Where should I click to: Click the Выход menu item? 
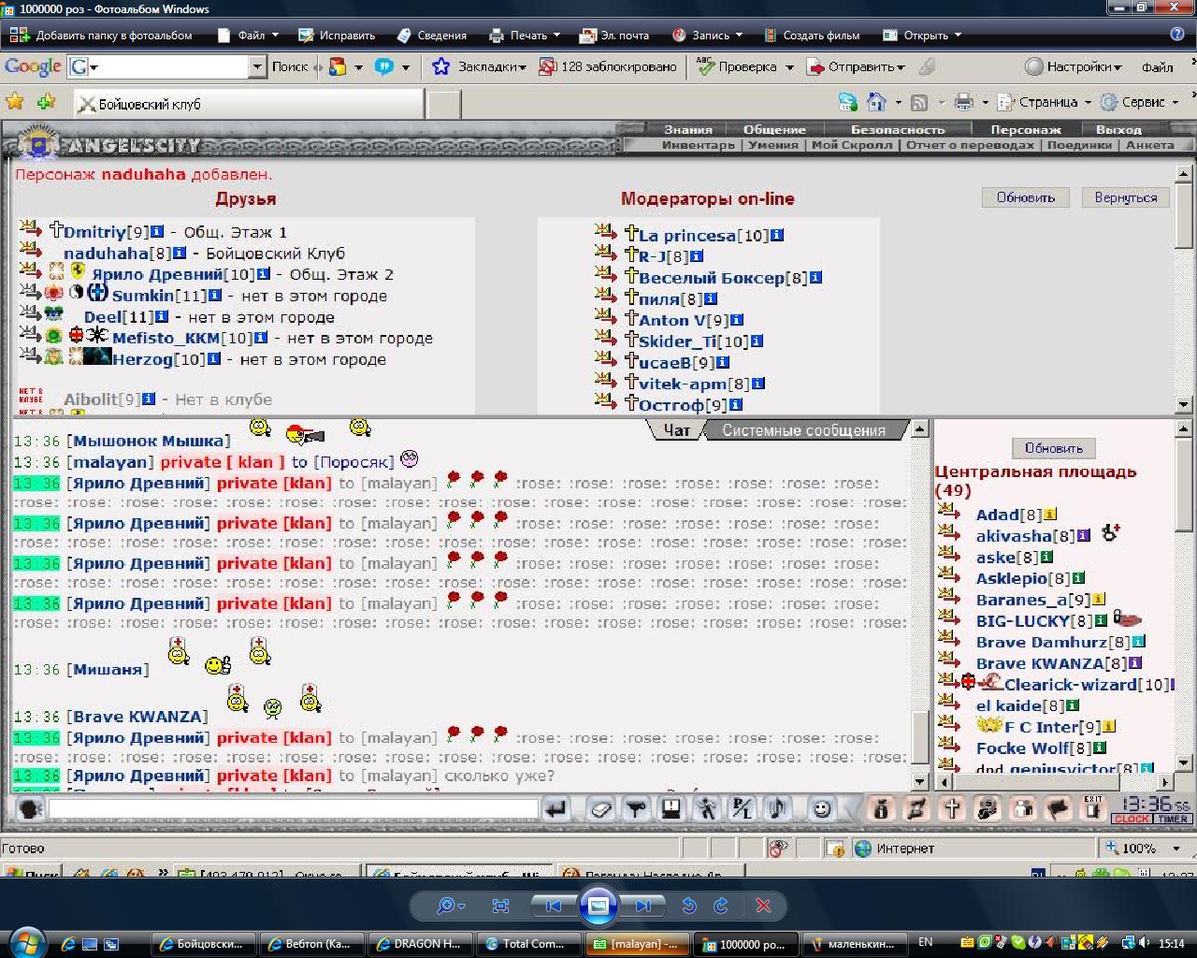[x=1118, y=130]
